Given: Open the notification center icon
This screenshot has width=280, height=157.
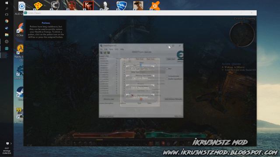Looking at the screenshot, I should coord(7,143).
